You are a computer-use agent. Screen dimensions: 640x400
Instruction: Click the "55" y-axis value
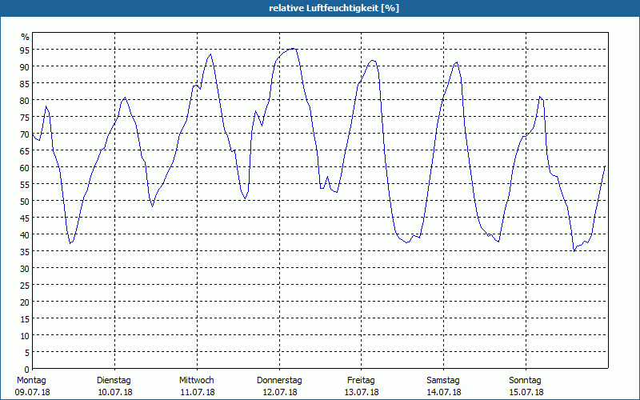[25, 185]
